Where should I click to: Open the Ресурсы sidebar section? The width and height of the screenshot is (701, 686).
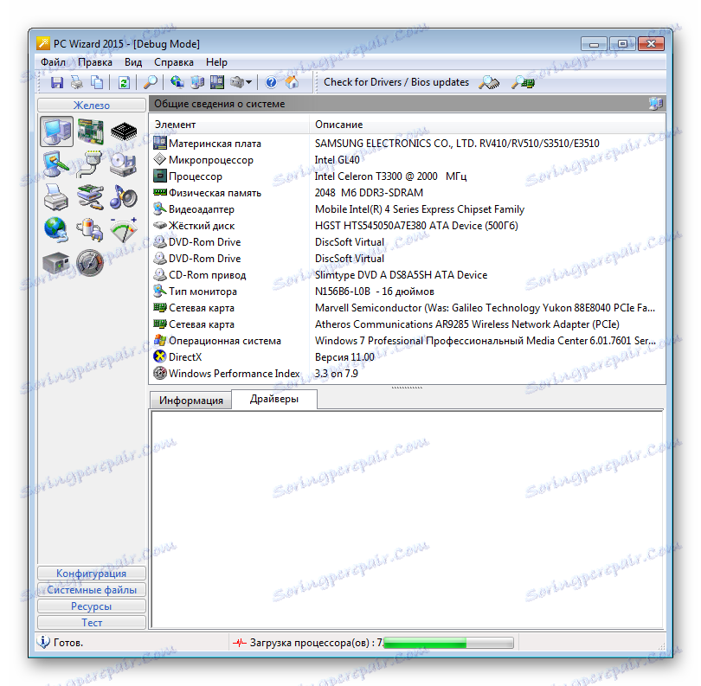click(92, 606)
